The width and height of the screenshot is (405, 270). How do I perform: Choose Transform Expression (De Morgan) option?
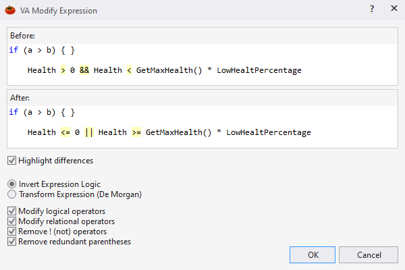coord(12,194)
